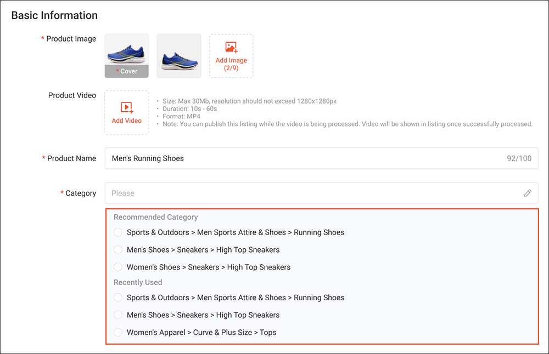
Task: Select Men's Shoes High Top Sneakers under Recommended
Action: pos(117,250)
